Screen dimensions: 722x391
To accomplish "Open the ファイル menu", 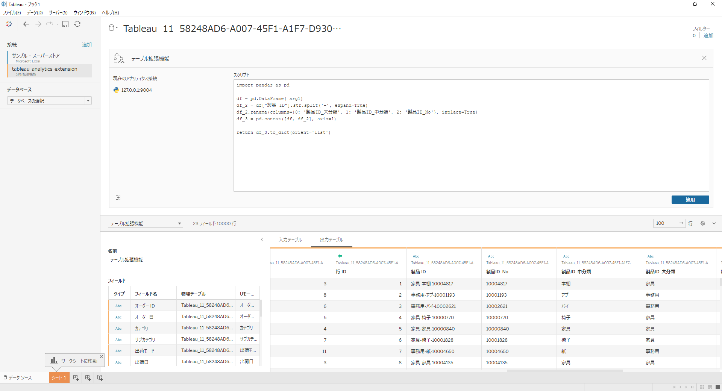I will (12, 13).
